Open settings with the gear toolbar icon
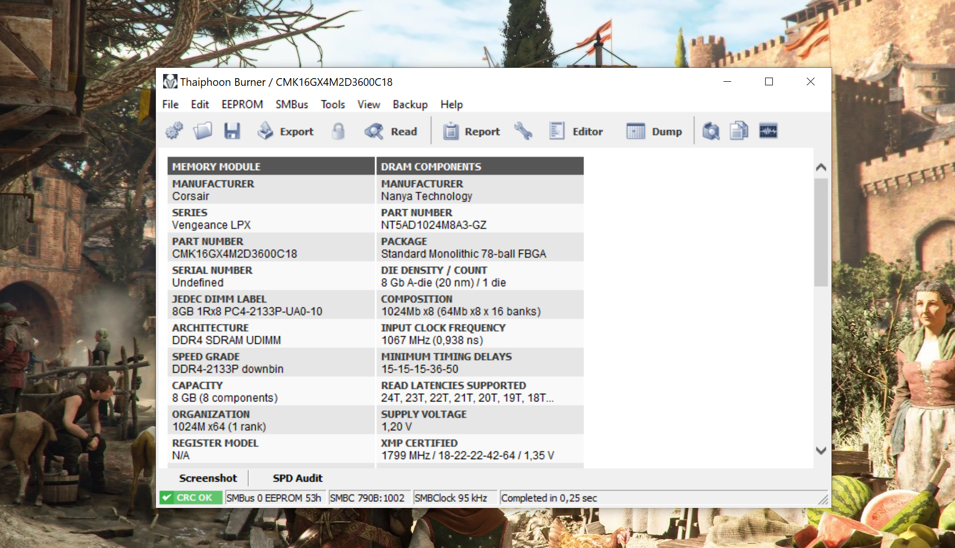Screen dimensions: 955x548 pos(174,131)
